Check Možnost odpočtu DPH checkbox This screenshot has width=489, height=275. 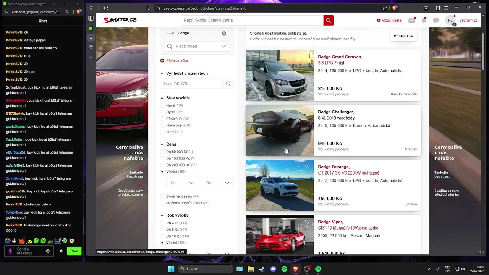162,203
